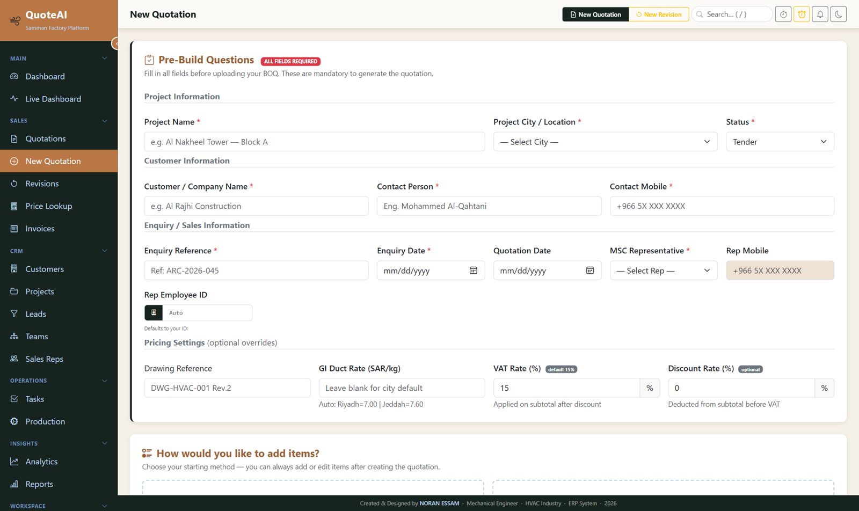Click the GI Duct Rate input field
This screenshot has height=511, width=859.
pos(402,388)
